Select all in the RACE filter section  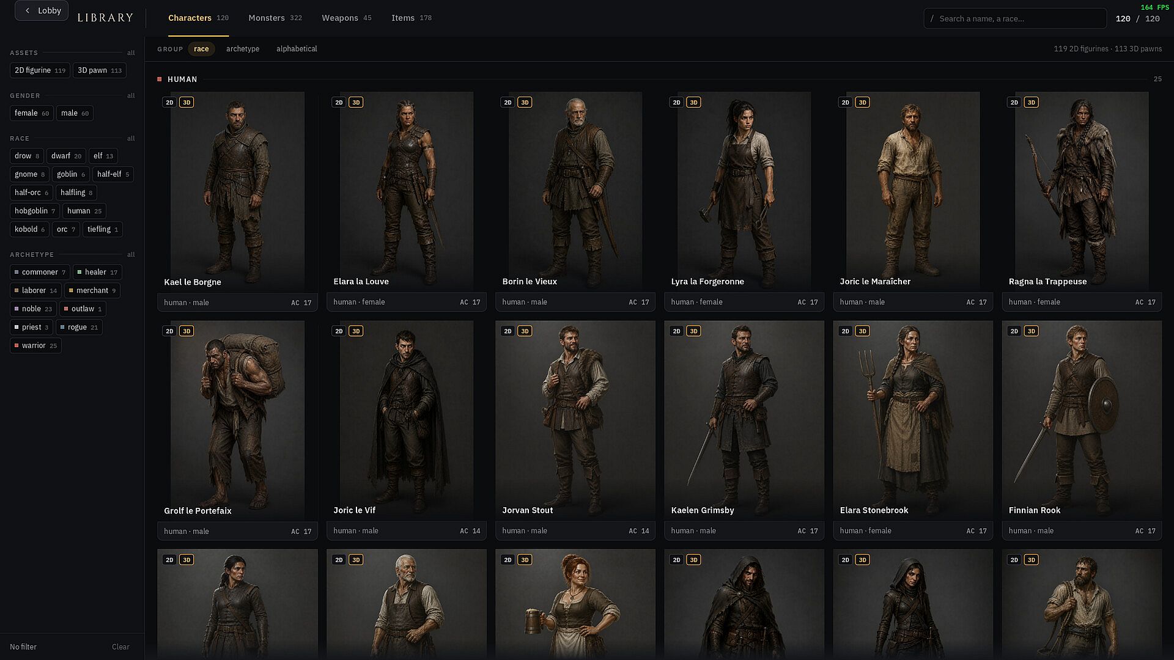[131, 139]
